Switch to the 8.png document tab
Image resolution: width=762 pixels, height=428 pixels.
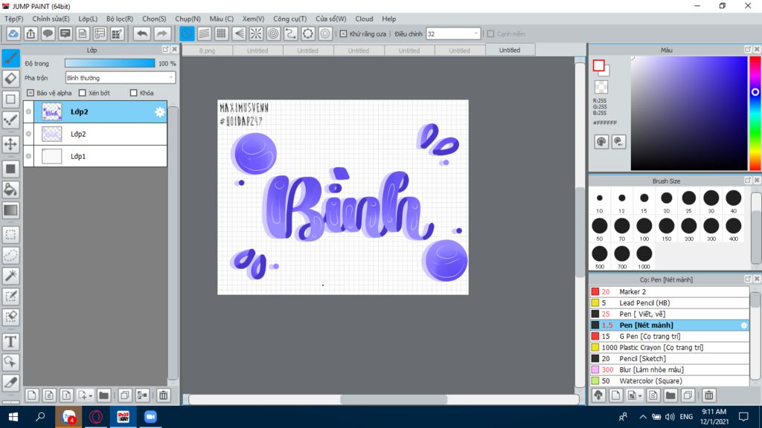[x=207, y=51]
